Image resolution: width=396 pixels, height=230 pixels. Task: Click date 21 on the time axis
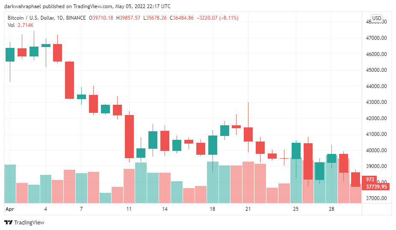tap(248, 209)
